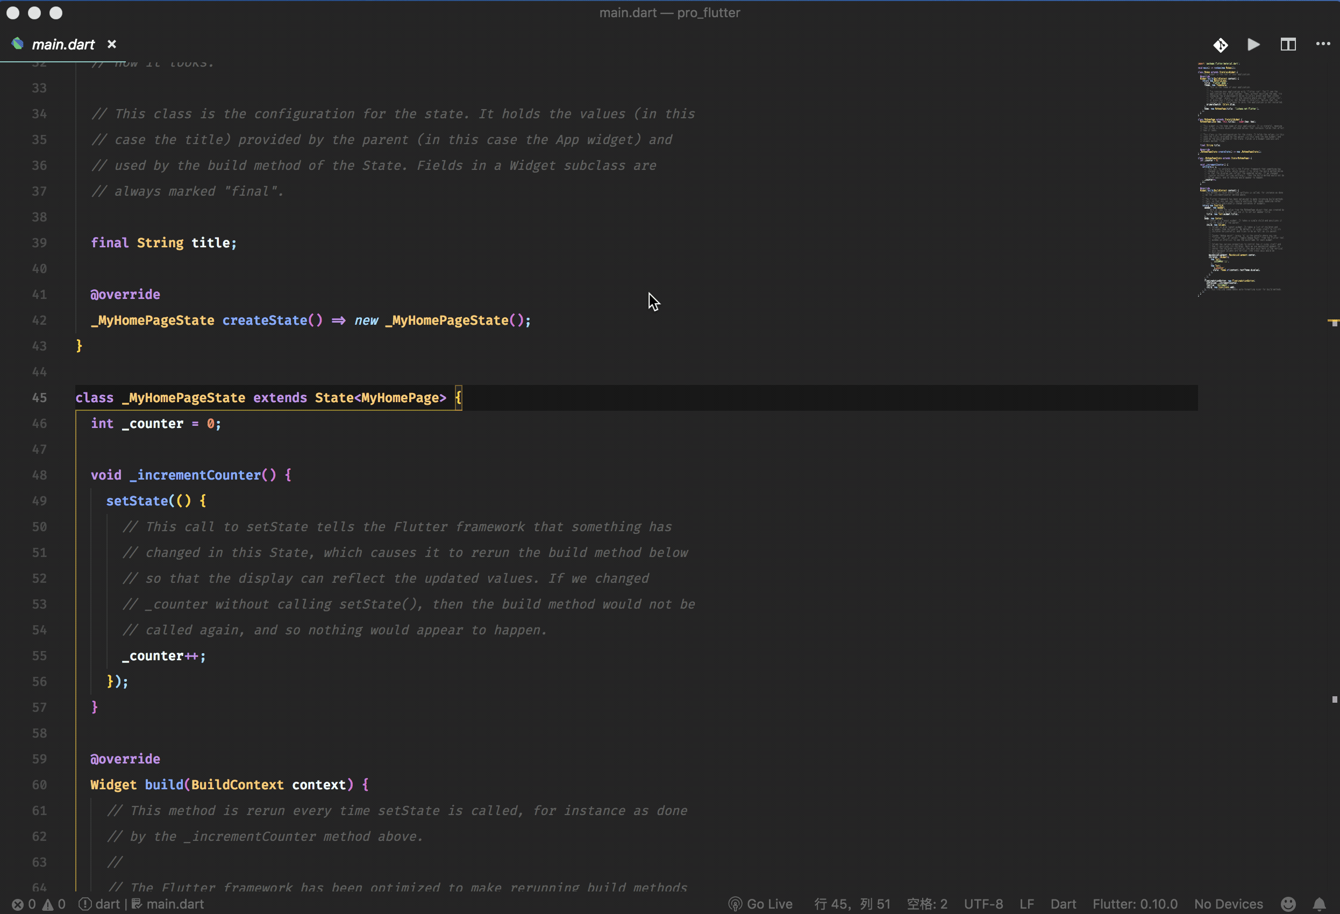Viewport: 1340px width, 914px height.
Task: Click the feedback smiley face icon
Action: (x=1288, y=904)
